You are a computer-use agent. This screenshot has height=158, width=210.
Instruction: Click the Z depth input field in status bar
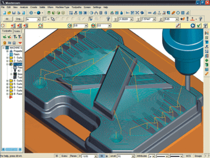tap(88, 156)
